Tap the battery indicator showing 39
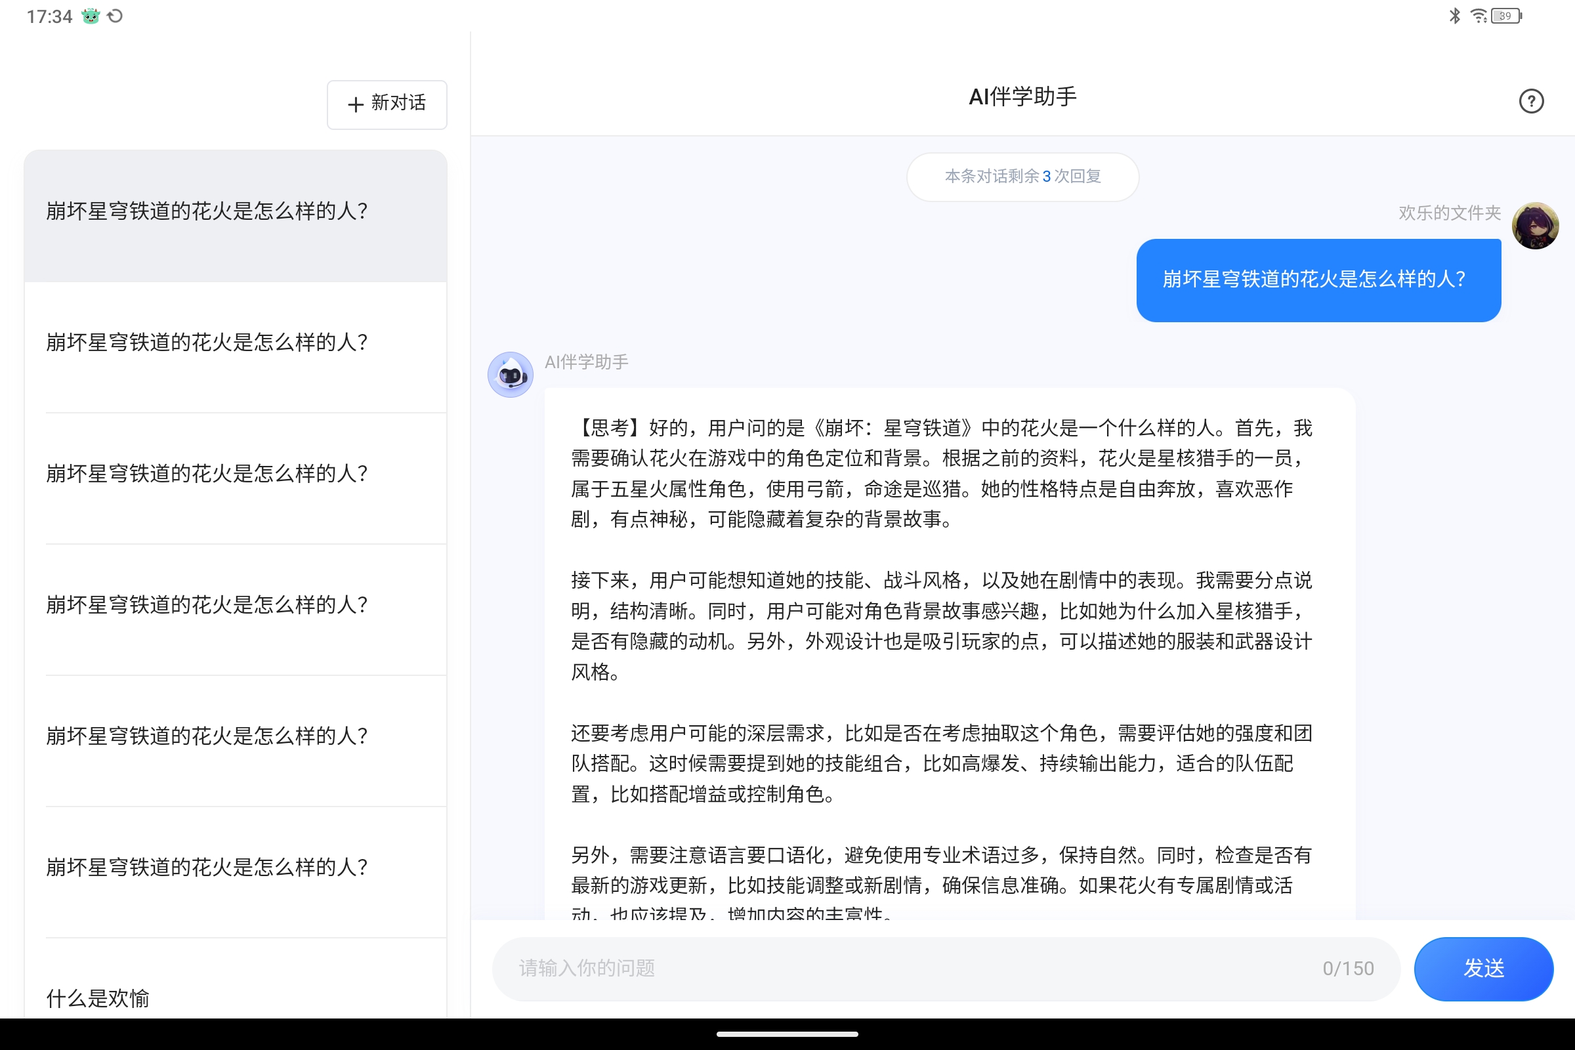The height and width of the screenshot is (1050, 1575). (1506, 15)
